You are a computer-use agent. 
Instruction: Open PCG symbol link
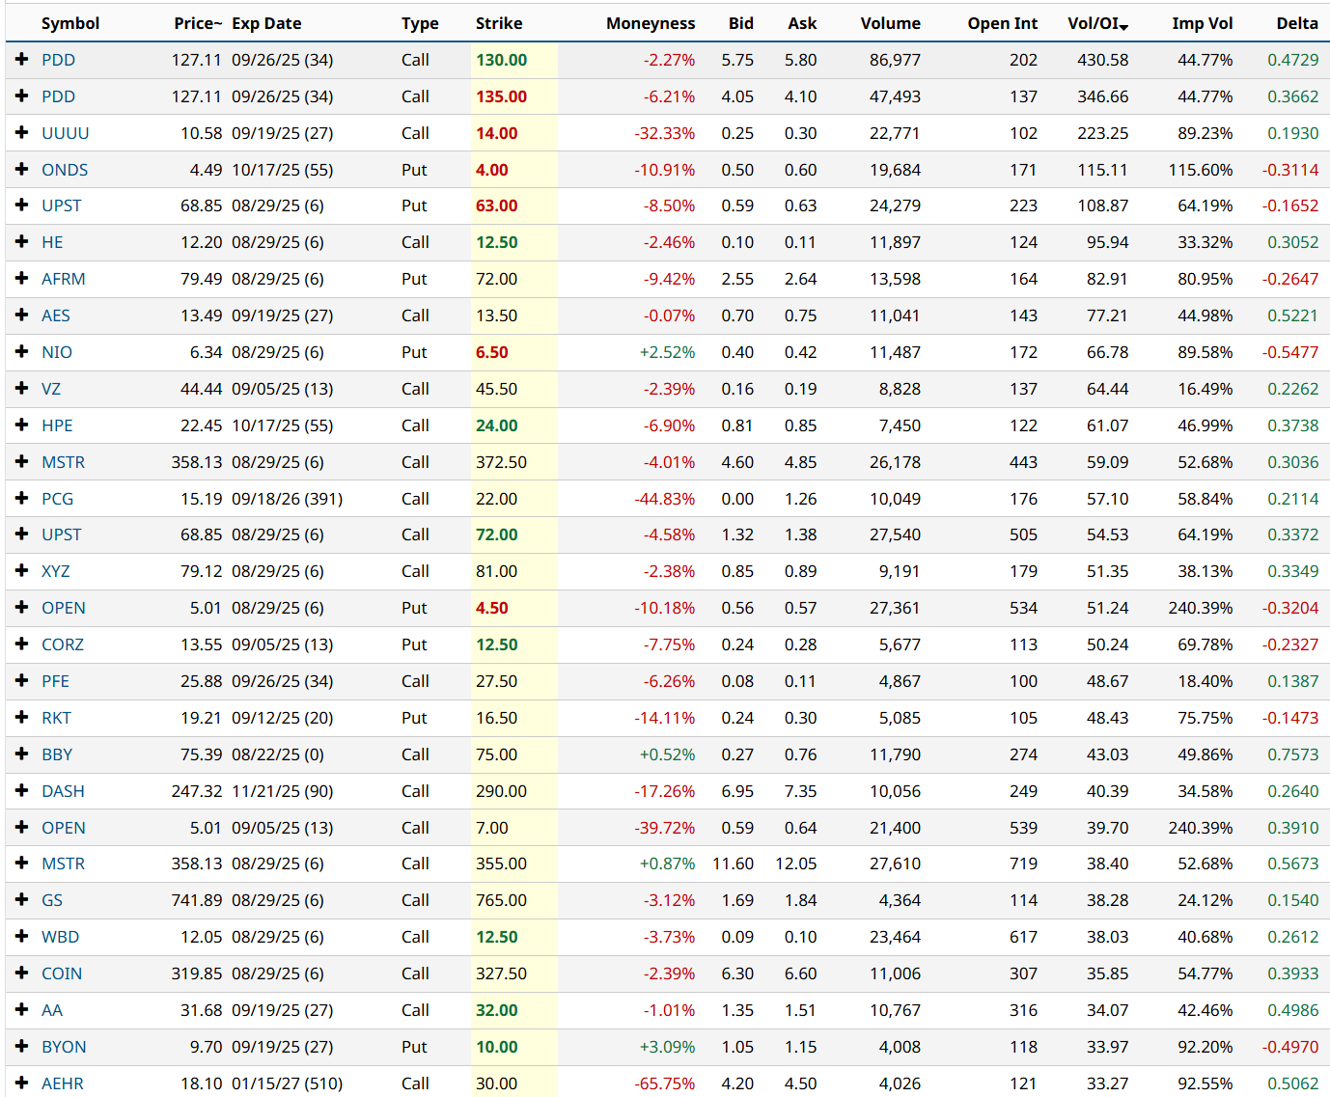pyautogui.click(x=58, y=499)
